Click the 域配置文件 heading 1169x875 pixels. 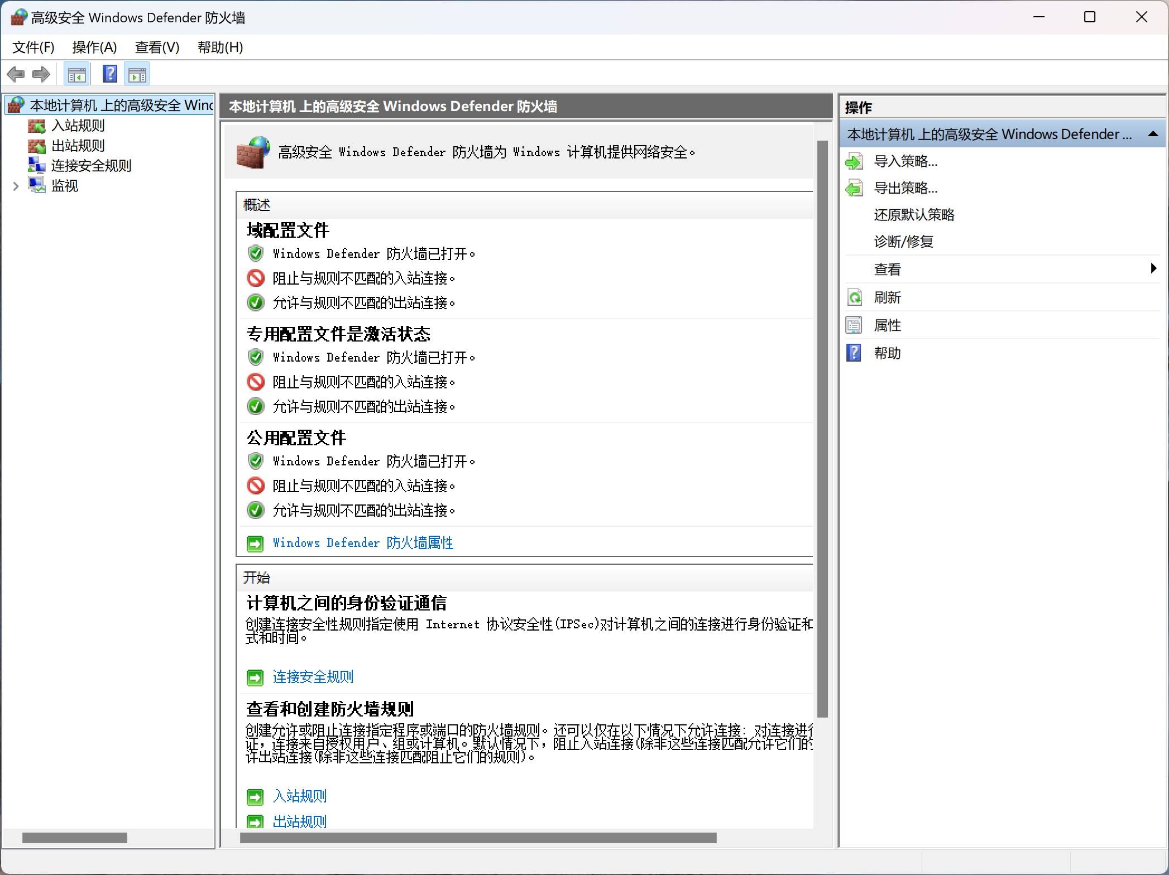pyautogui.click(x=288, y=230)
